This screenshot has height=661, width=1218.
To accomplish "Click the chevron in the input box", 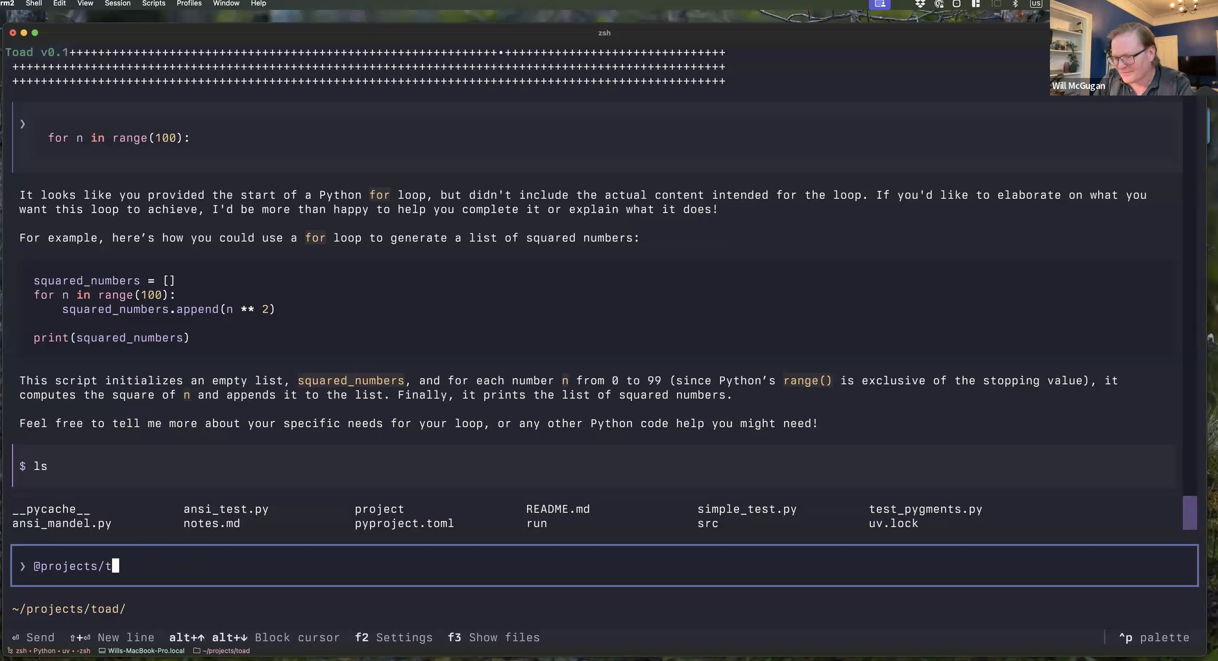I will click(x=23, y=566).
